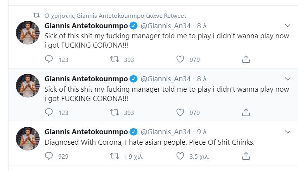
Task: Open Giannis Antetokounmpo's name in first tweet
Action: [x=86, y=26]
